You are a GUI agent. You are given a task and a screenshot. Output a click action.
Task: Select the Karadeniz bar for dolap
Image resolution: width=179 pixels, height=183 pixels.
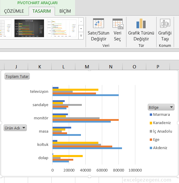[68, 156]
